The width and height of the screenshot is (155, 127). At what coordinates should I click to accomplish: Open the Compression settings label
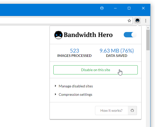click(75, 94)
